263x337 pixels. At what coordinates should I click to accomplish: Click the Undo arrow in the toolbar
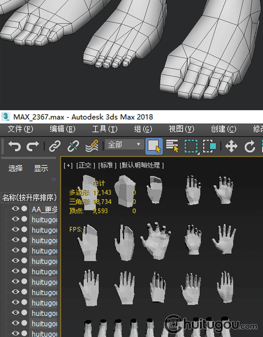pos(14,146)
